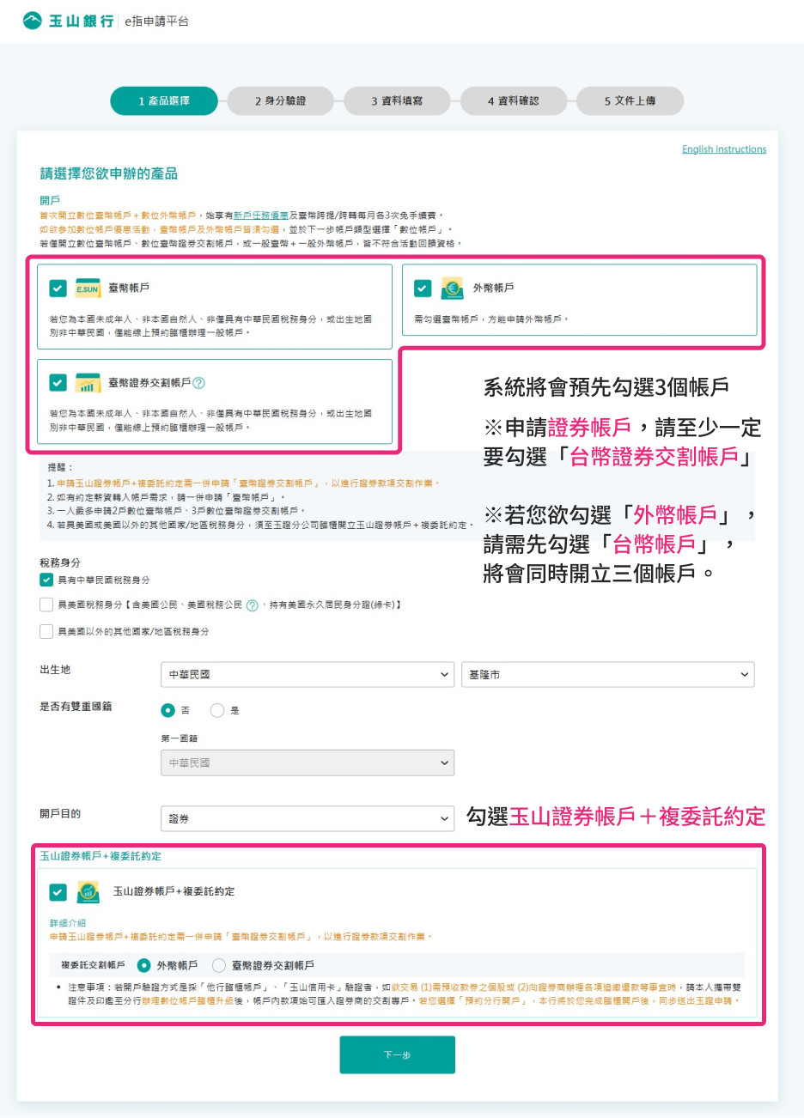Screen dimensions: 804x1118
Task: Uncheck the 臺幣帳戶 checkbox
Action: [58, 289]
